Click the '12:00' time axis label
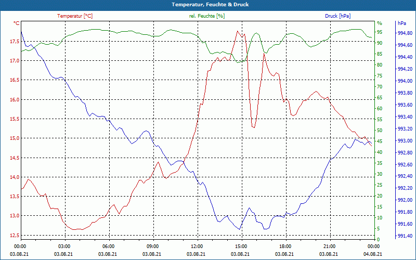The image size is (416, 260). click(x=197, y=246)
